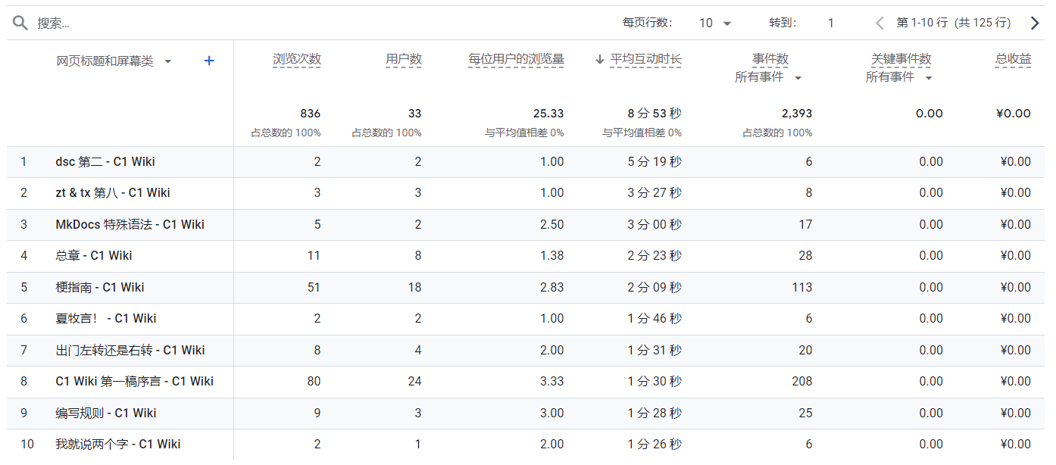Screen dimensions: 1056x465
Task: Sort by 平均互动时长 column header
Action: (x=646, y=59)
